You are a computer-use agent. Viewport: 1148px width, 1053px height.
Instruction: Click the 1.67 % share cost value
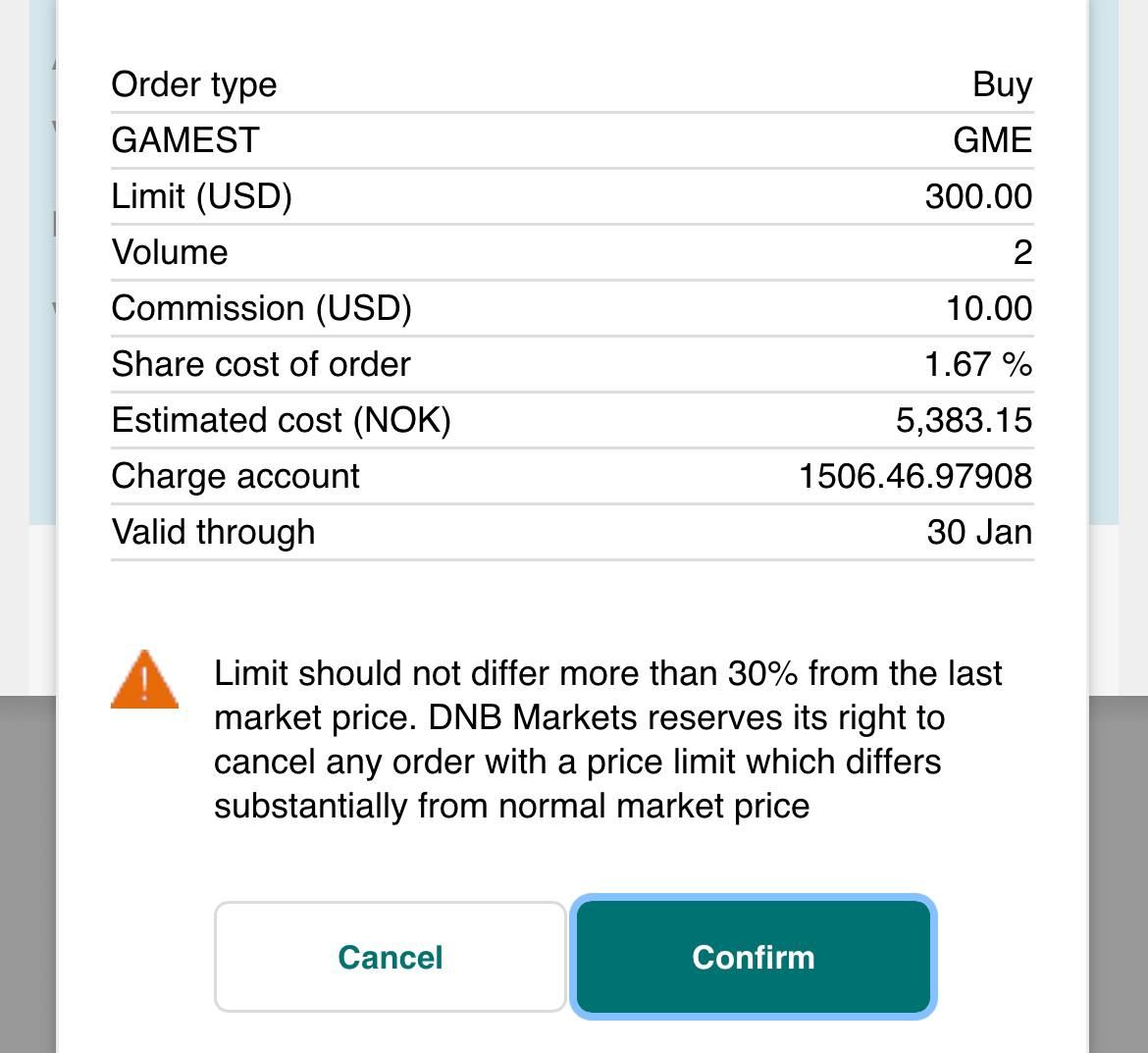point(979,365)
